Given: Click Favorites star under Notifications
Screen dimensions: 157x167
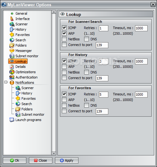Looking at the screenshot, I should tap(18, 99).
